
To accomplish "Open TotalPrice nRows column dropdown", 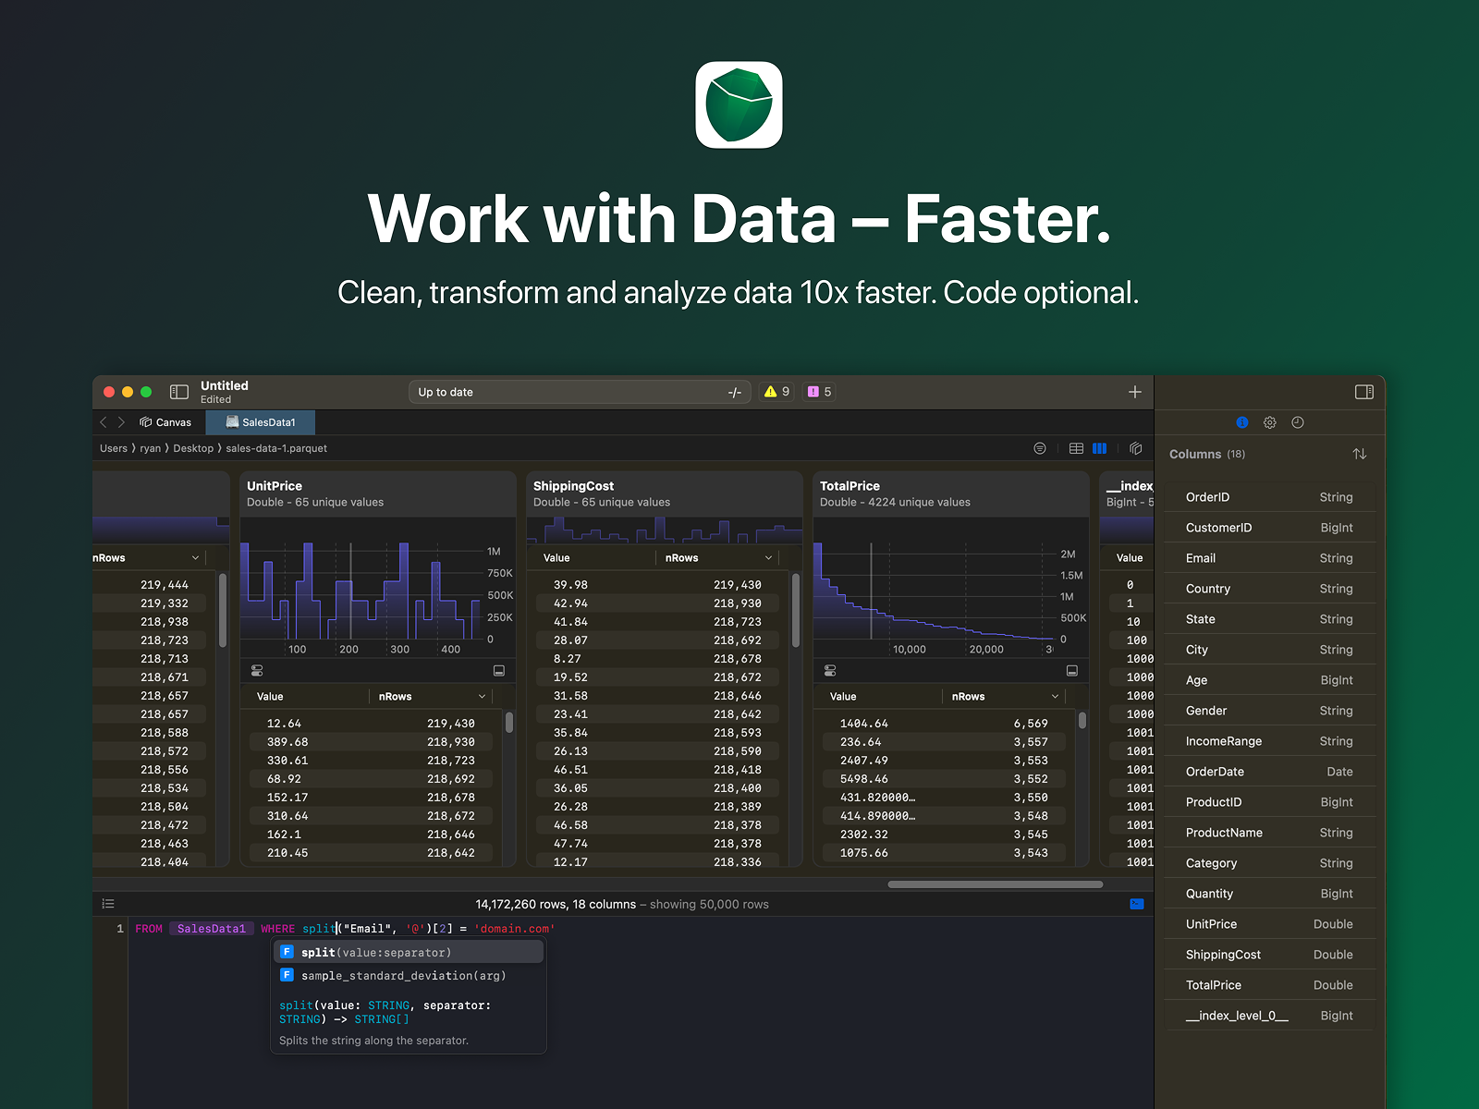I will pyautogui.click(x=1055, y=697).
